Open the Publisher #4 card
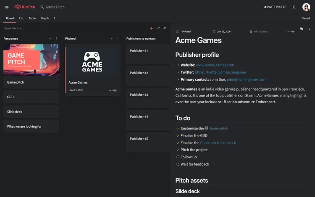Screen dimensions: 315x197 [x=148, y=120]
